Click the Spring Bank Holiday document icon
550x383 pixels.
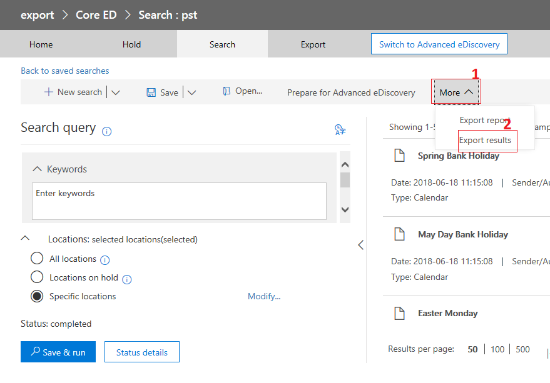click(x=400, y=155)
